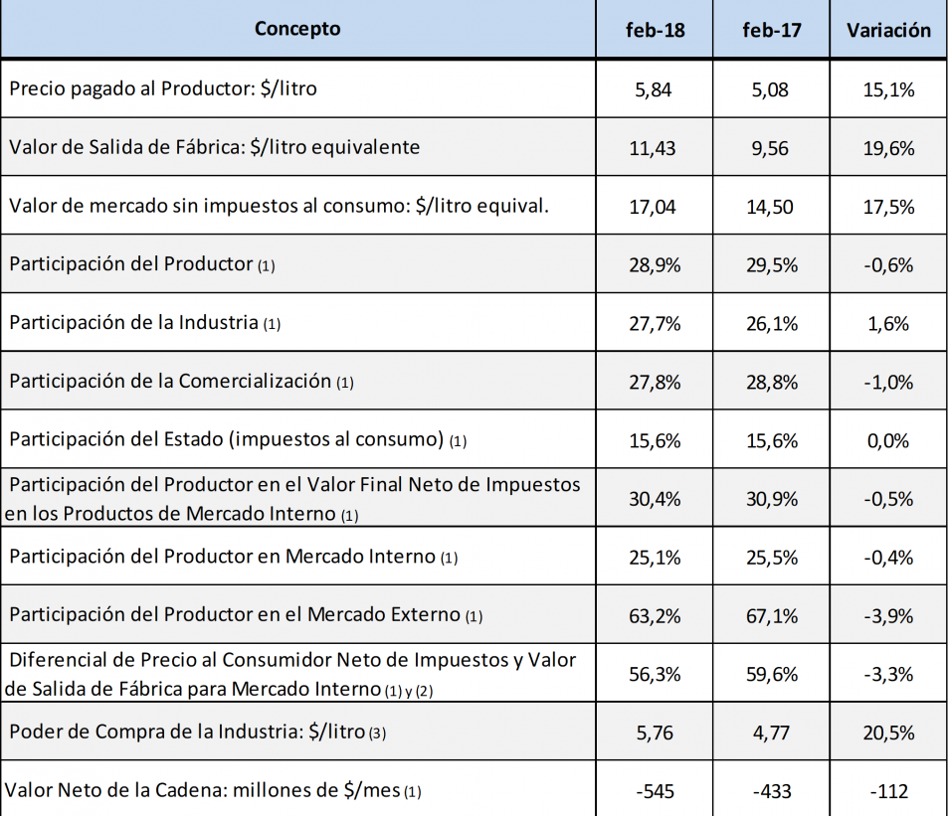This screenshot has width=948, height=816.
Task: Select the feb-18 column header
Action: [655, 30]
